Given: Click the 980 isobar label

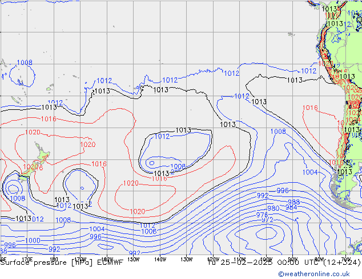Looking at the screenshot, I should [x=273, y=208].
